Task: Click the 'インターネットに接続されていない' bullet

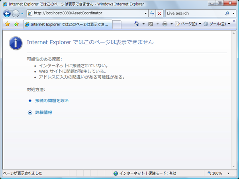Action: (74, 66)
